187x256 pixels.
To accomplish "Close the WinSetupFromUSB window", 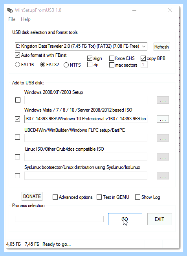I will 170,10.
